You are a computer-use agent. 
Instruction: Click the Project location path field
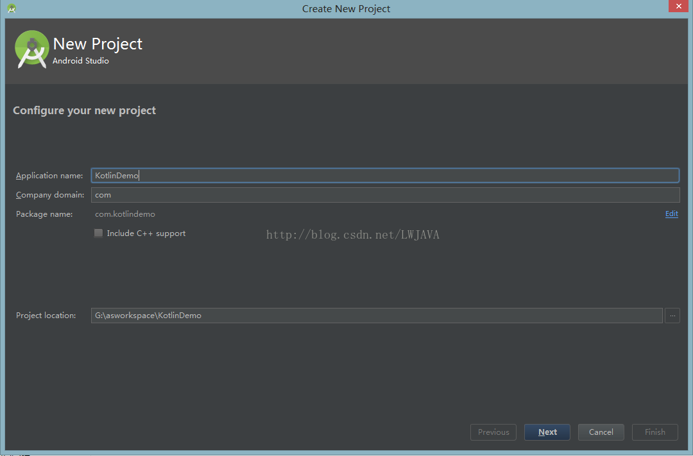coord(377,316)
